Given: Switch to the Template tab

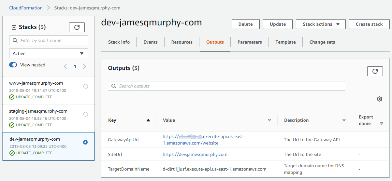Looking at the screenshot, I should [x=285, y=42].
